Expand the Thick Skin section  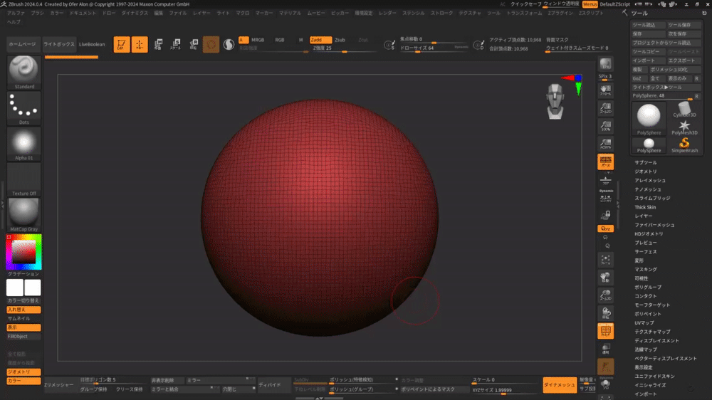(645, 207)
